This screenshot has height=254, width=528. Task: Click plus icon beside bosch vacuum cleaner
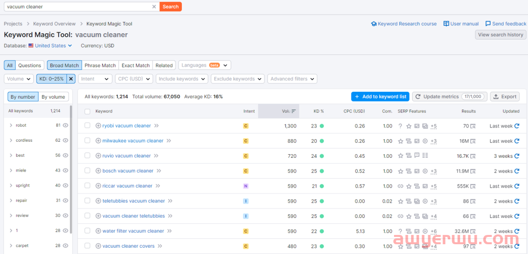pyautogui.click(x=98, y=171)
